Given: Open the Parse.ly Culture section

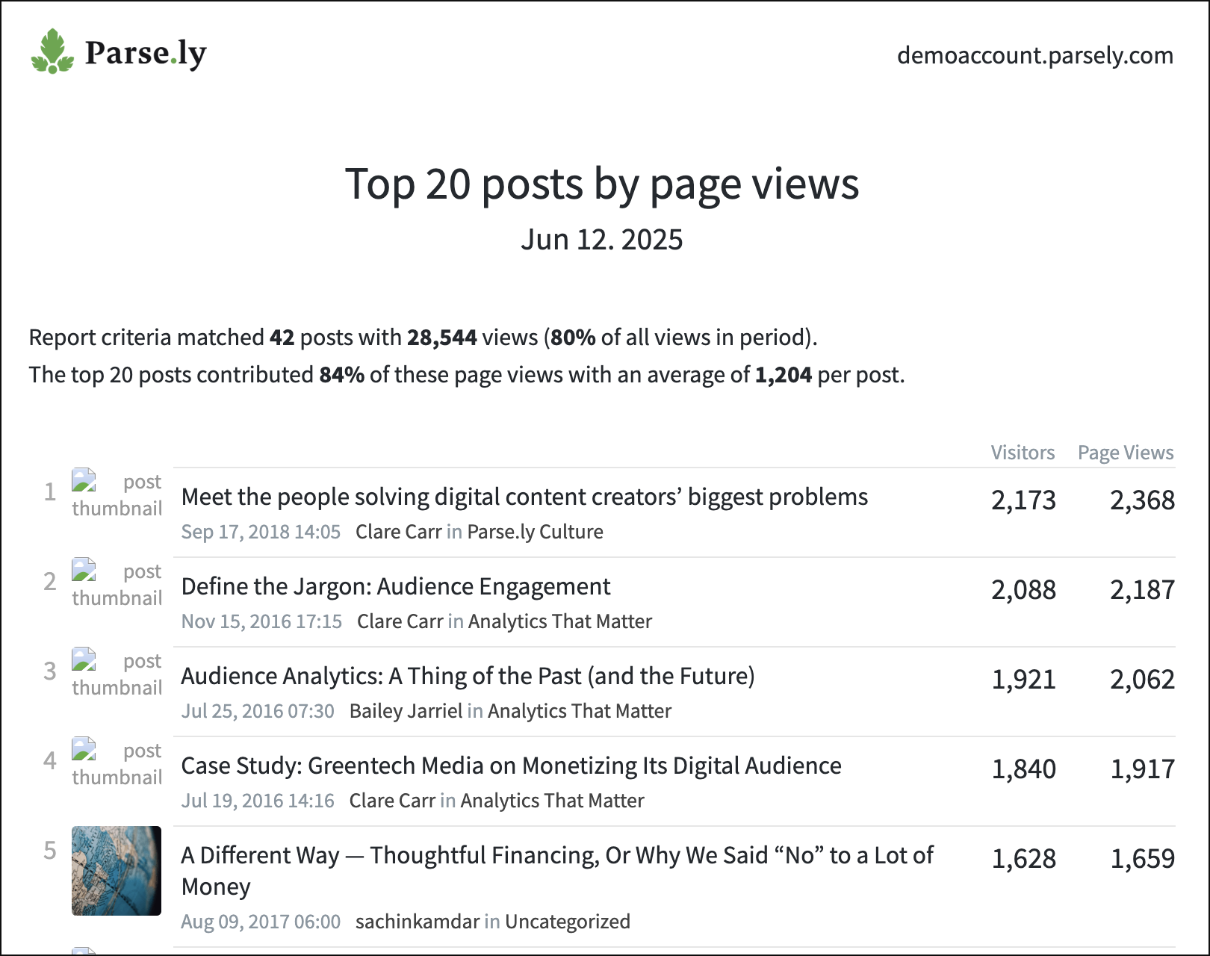Looking at the screenshot, I should (x=535, y=532).
